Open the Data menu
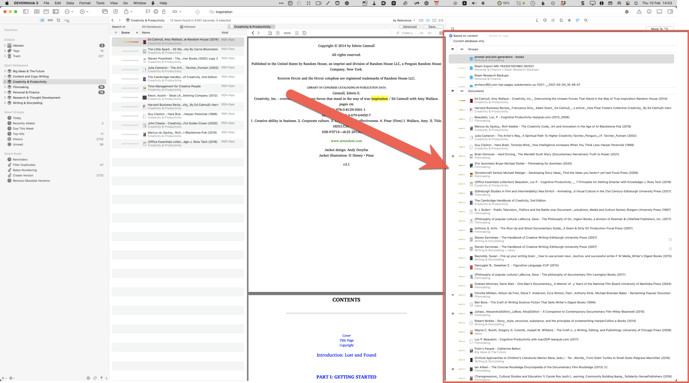The width and height of the screenshot is (689, 383). click(70, 3)
